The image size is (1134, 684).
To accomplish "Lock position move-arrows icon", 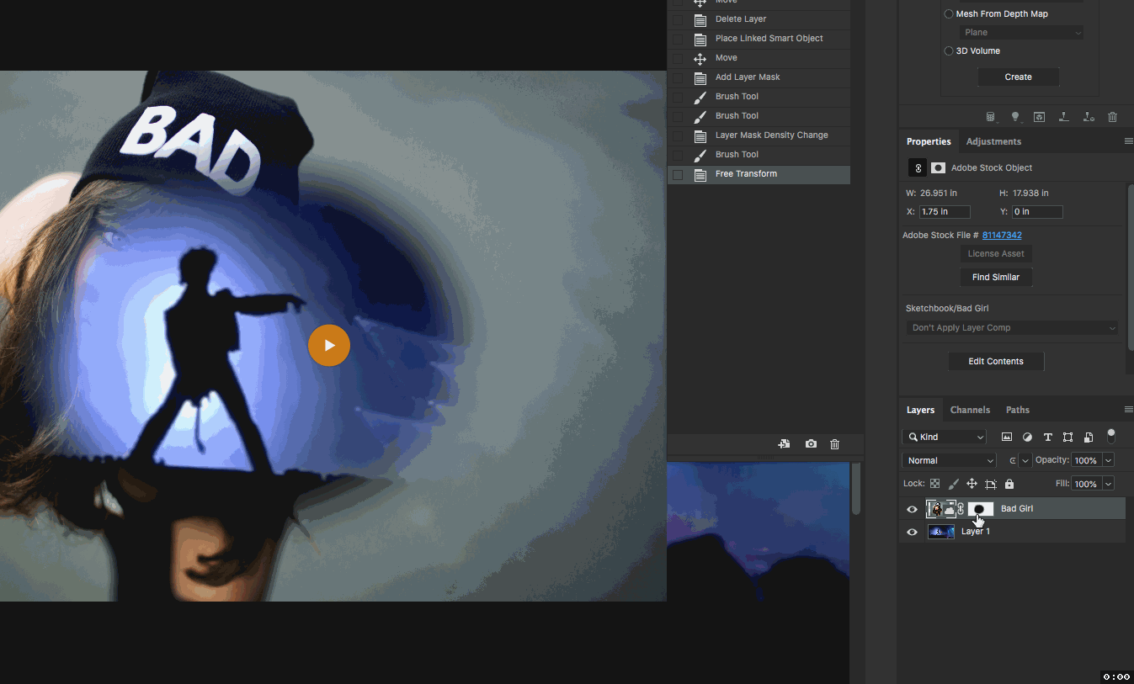I will [972, 484].
